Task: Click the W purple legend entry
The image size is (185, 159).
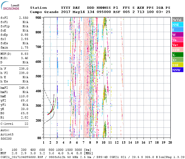Action: tap(177, 35)
